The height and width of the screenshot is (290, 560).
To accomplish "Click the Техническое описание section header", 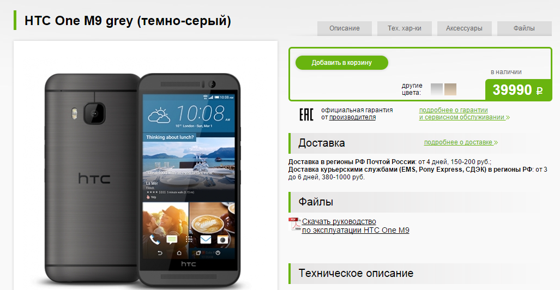I will [x=356, y=273].
